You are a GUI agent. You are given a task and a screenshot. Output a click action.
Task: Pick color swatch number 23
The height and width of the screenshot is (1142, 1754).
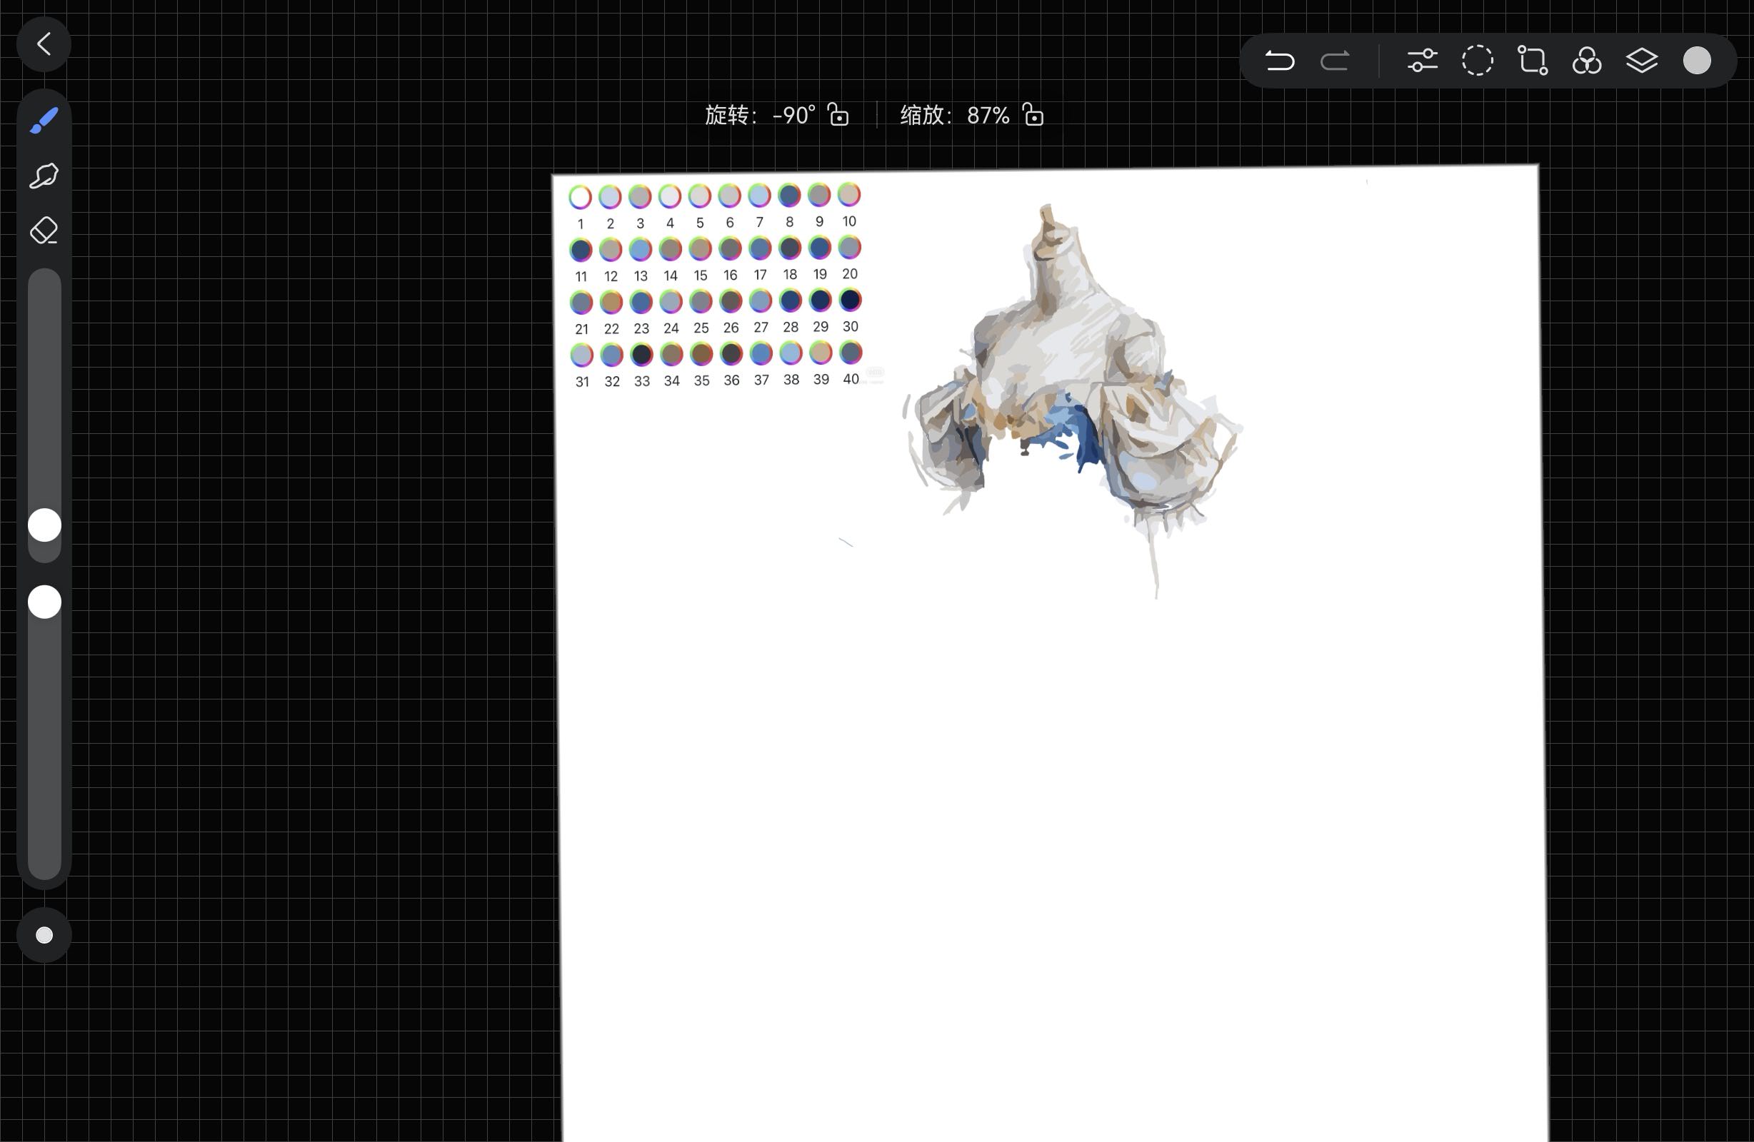tap(641, 302)
